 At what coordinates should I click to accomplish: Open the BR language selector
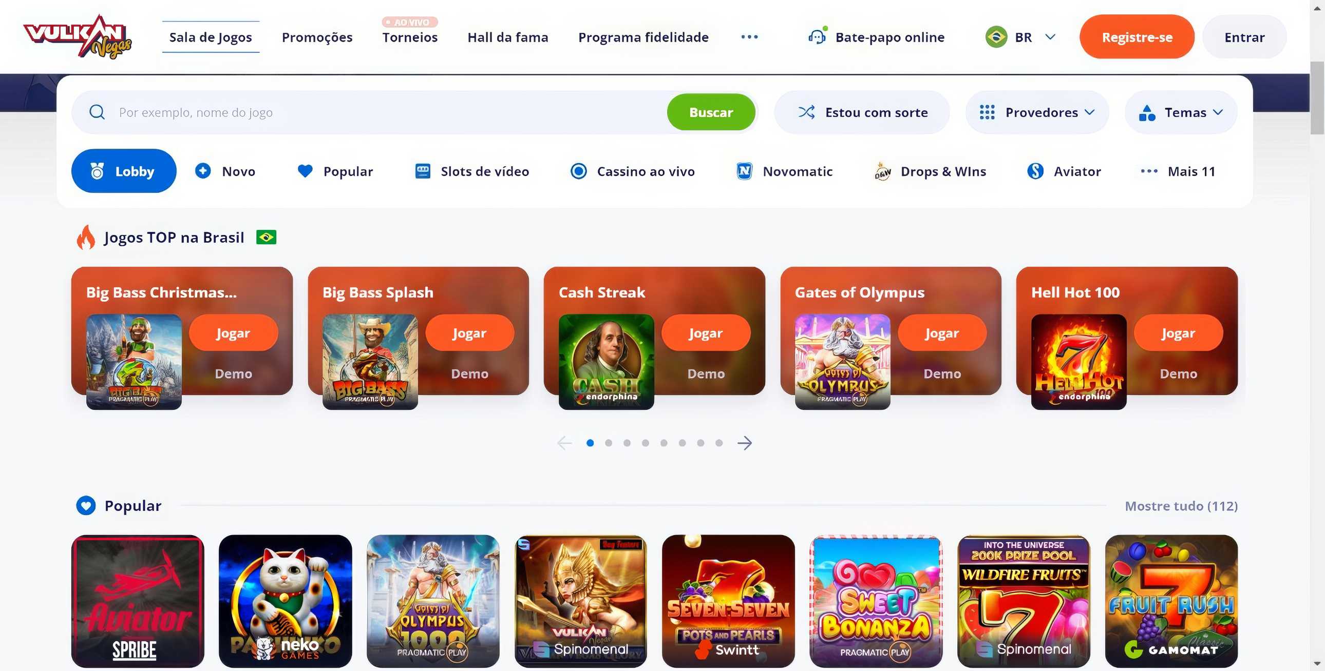click(x=1020, y=37)
